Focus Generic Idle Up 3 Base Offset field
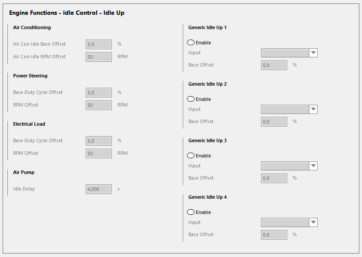 [274, 178]
